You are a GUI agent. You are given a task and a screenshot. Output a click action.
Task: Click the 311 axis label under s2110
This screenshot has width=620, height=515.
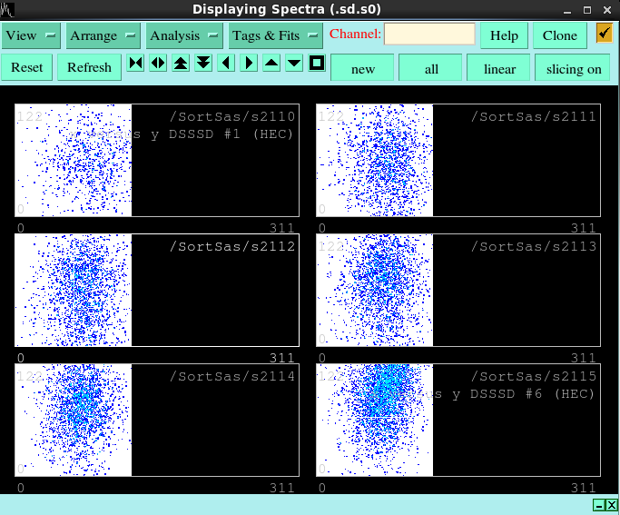pyautogui.click(x=282, y=228)
